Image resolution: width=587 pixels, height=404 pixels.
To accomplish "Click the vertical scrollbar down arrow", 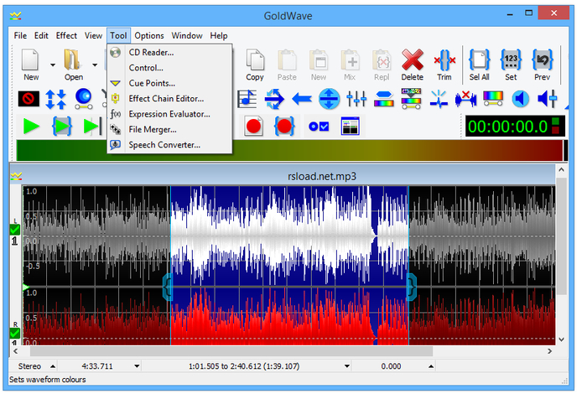I will click(561, 339).
